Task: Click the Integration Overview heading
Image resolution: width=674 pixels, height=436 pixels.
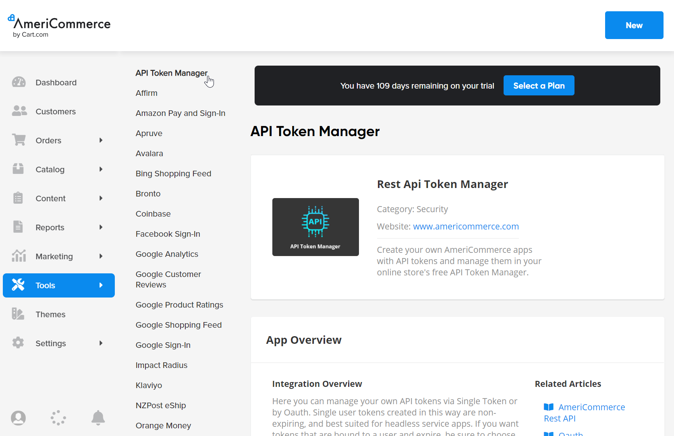Action: click(317, 384)
